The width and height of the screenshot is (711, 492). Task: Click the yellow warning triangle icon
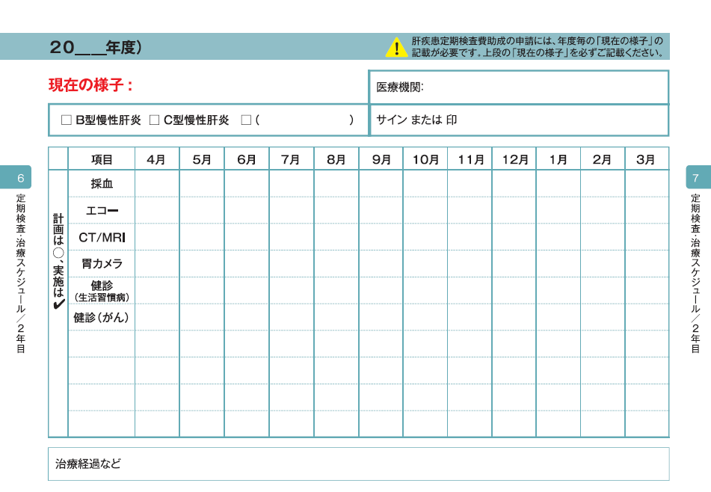tap(396, 47)
